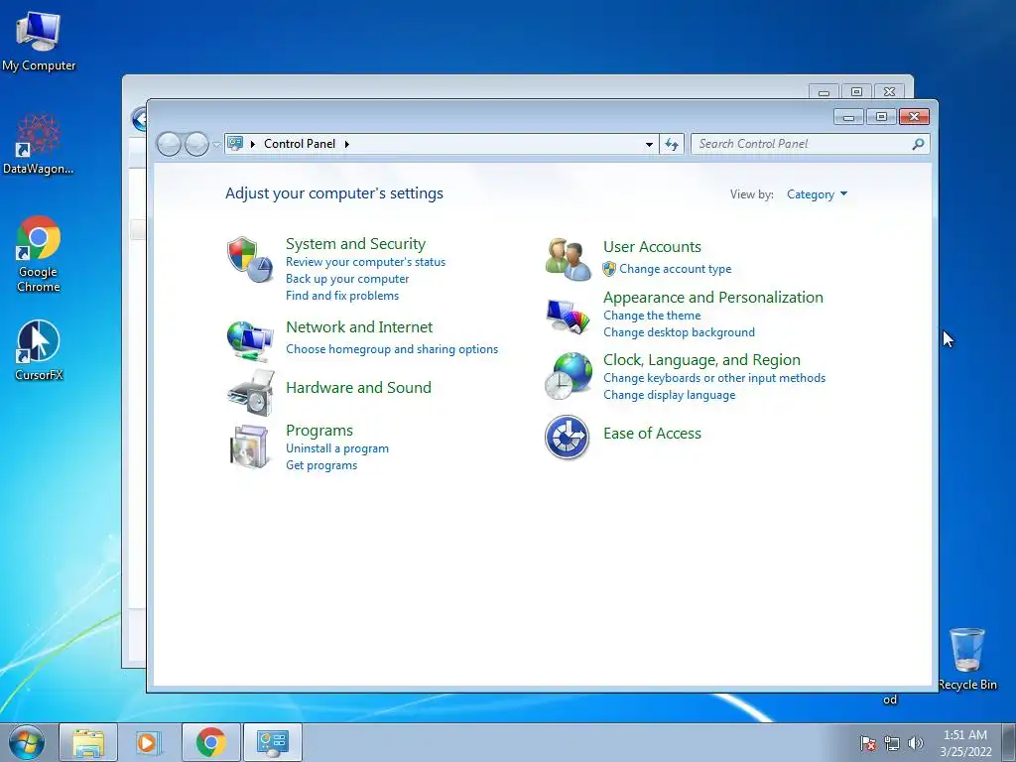Open the Windows Start button

point(27,742)
